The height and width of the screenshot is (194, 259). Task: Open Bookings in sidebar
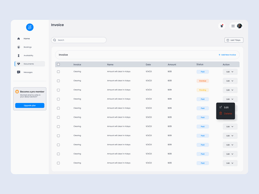click(x=28, y=47)
